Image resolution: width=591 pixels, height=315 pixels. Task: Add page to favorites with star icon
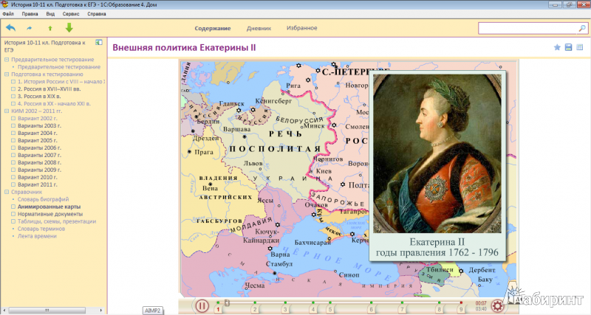(x=557, y=47)
